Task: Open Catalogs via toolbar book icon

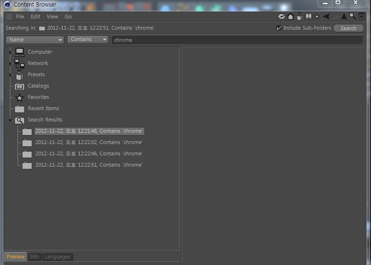Action: click(x=309, y=16)
